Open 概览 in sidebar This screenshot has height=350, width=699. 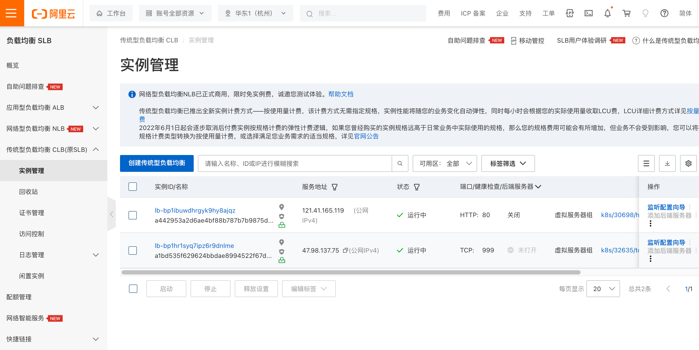(x=12, y=65)
